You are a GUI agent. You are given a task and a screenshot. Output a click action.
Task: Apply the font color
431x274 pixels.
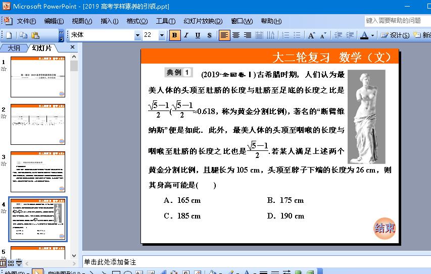pos(364,35)
